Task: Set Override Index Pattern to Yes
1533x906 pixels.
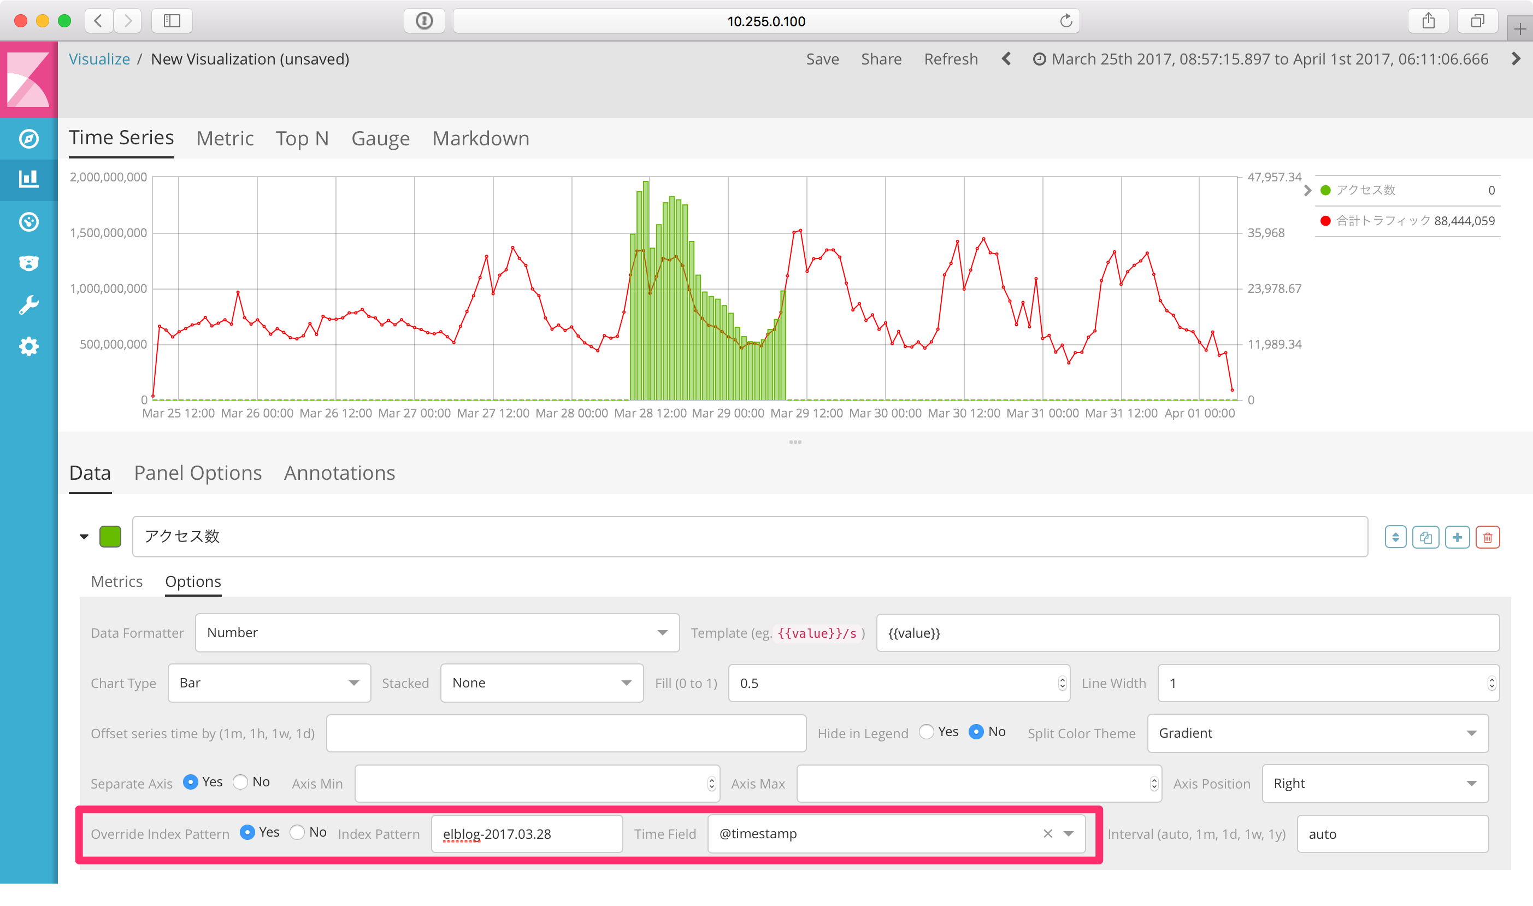Action: (247, 832)
